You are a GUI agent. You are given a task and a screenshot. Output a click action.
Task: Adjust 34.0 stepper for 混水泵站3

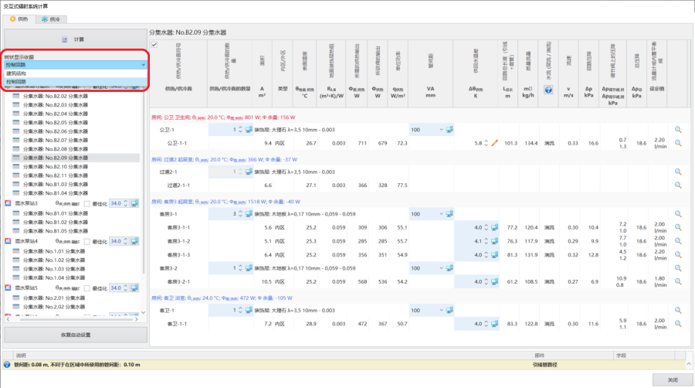[x=126, y=203]
